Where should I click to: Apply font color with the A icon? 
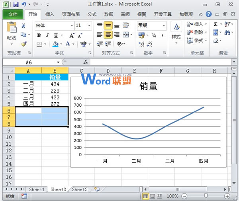pyautogui.click(x=68, y=44)
